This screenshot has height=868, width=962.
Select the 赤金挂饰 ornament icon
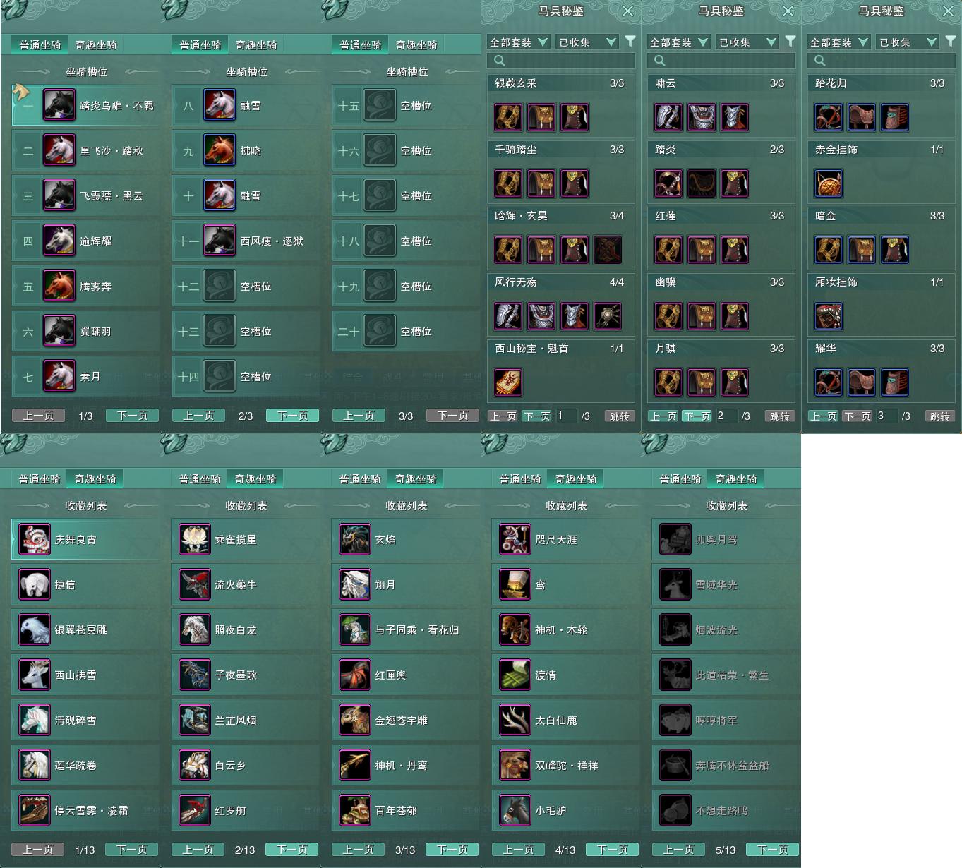pyautogui.click(x=829, y=183)
